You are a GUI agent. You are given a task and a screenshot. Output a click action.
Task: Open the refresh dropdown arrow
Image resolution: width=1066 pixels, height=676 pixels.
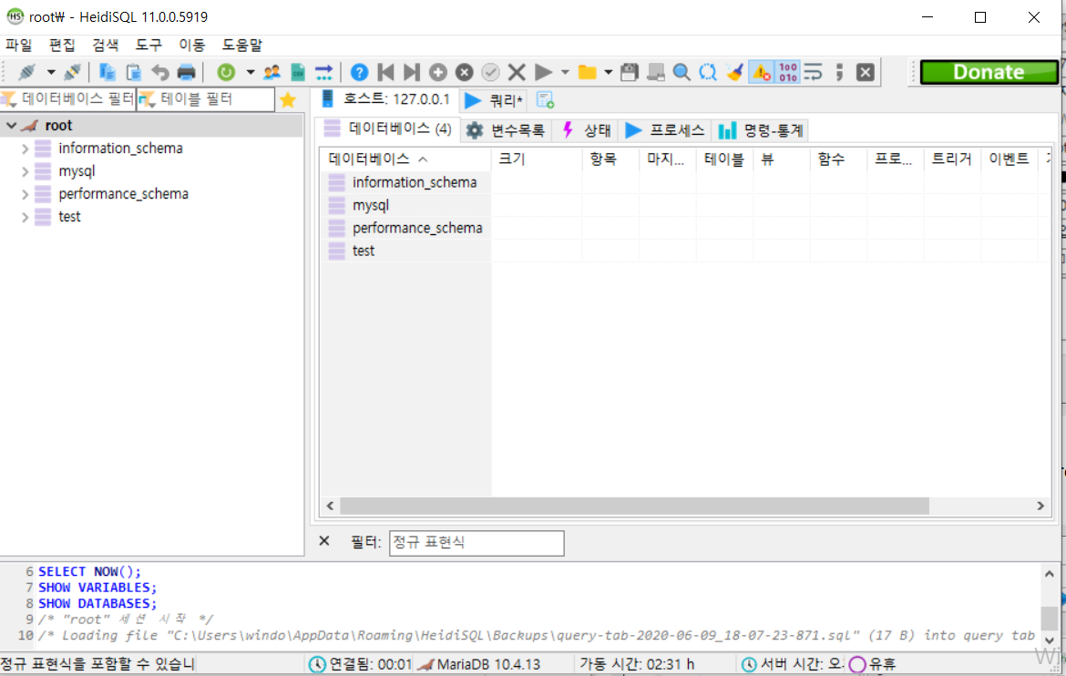pos(251,72)
